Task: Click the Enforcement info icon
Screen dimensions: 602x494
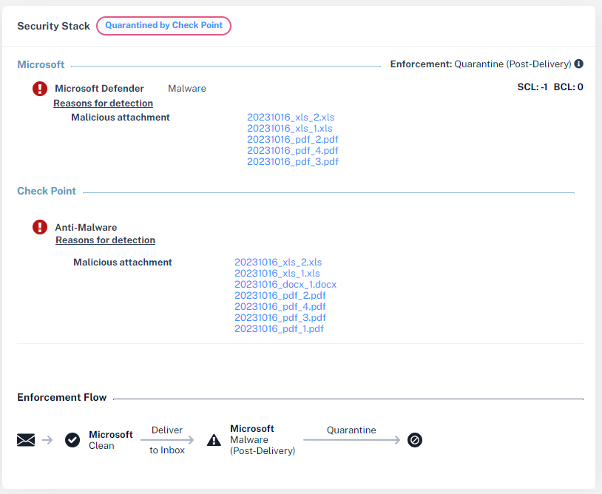Action: [578, 64]
